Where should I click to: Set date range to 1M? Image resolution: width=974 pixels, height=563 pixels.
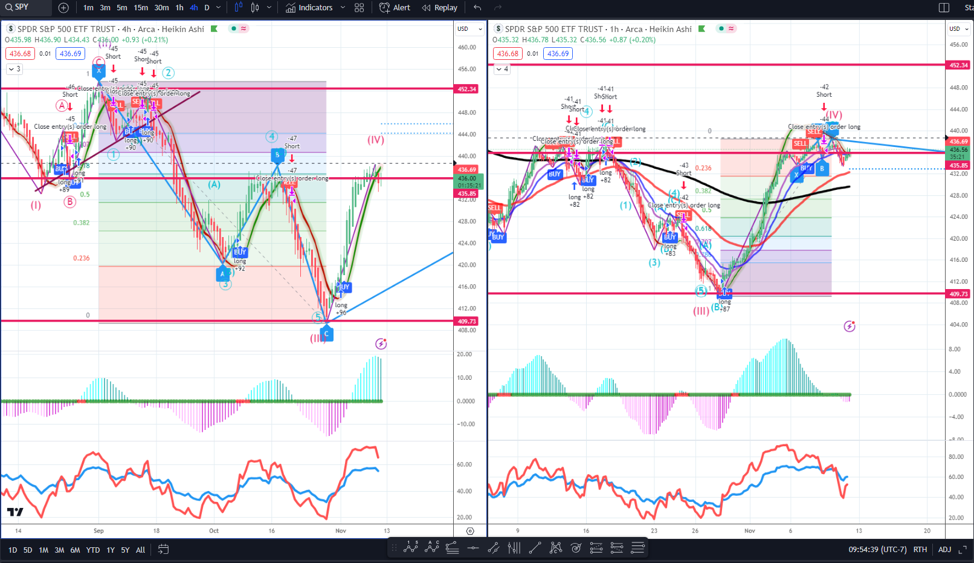pyautogui.click(x=44, y=550)
